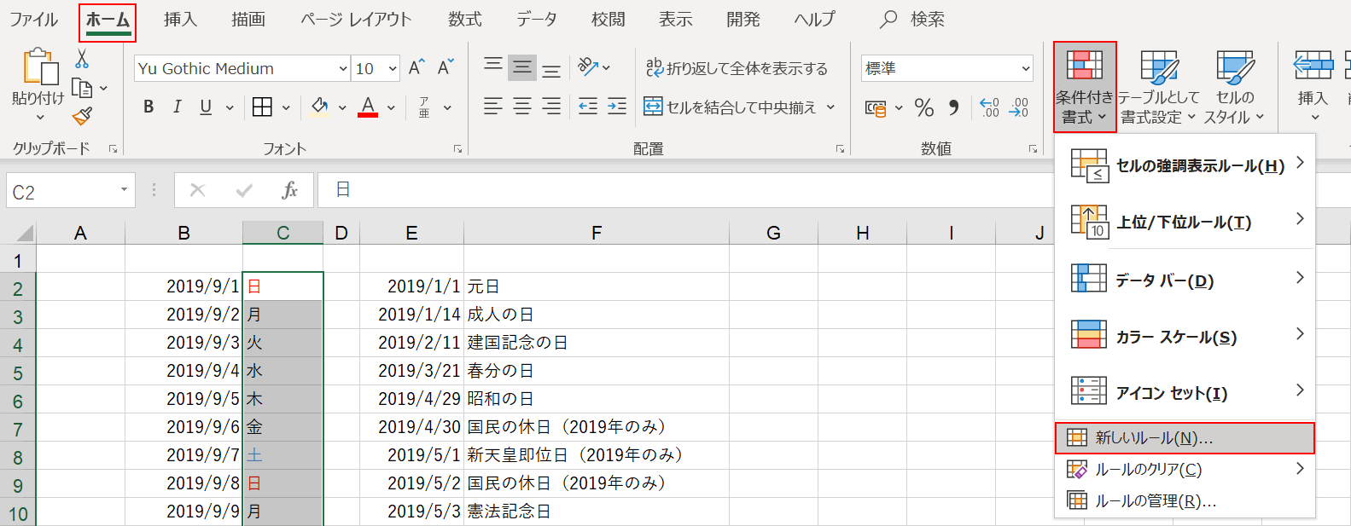Open カラー スケール(S) submenu

pos(1185,336)
